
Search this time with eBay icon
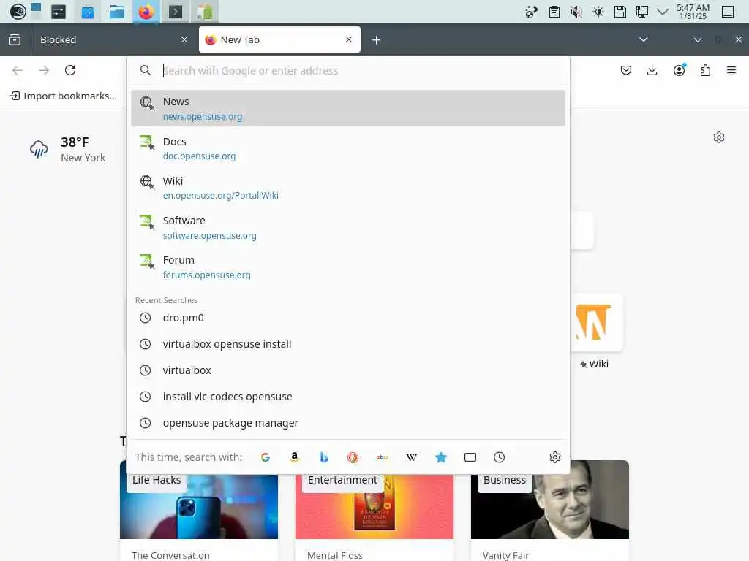382,457
